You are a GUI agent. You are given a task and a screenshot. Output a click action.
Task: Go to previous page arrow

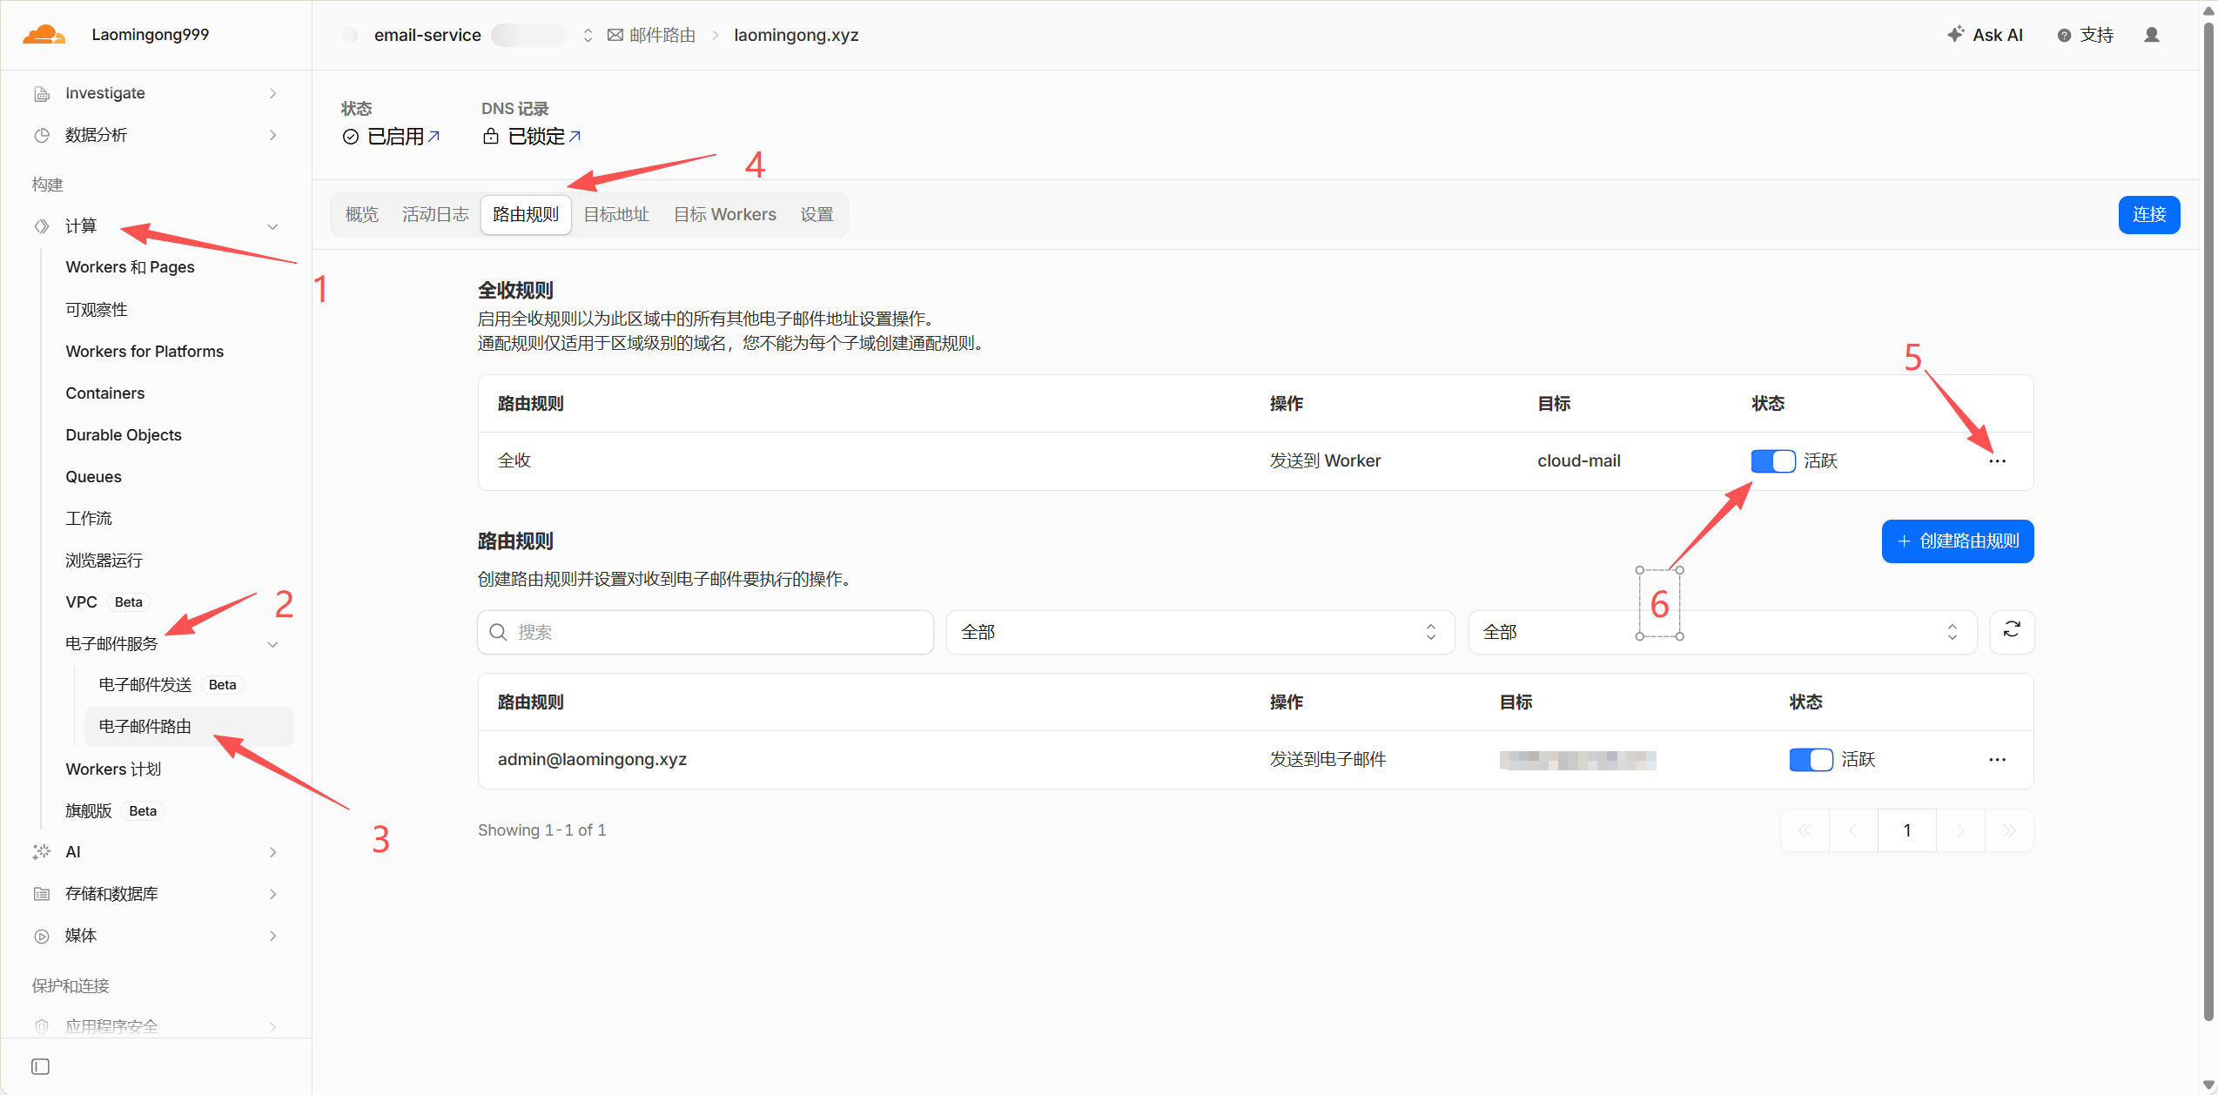(x=1853, y=830)
